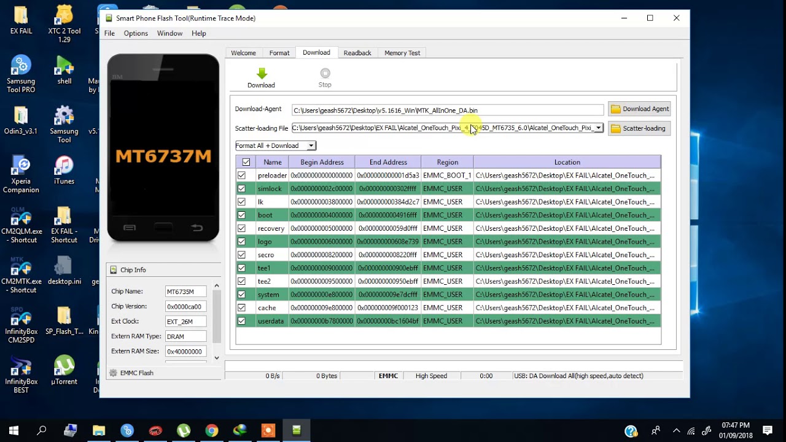Select the Download tab
The height and width of the screenshot is (442, 786).
(x=316, y=52)
